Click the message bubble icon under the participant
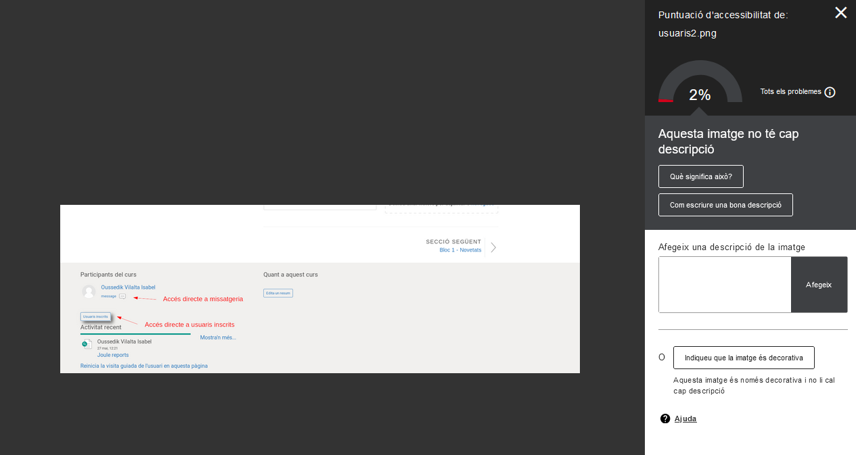 coord(122,296)
